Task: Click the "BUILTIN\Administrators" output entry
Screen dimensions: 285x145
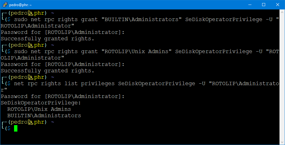Action: coord(44,116)
